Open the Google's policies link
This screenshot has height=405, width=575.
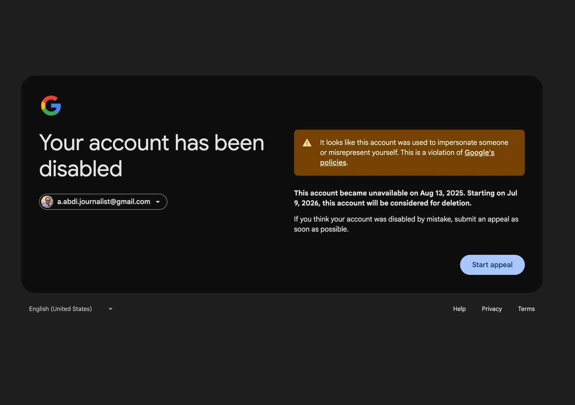pos(479,152)
